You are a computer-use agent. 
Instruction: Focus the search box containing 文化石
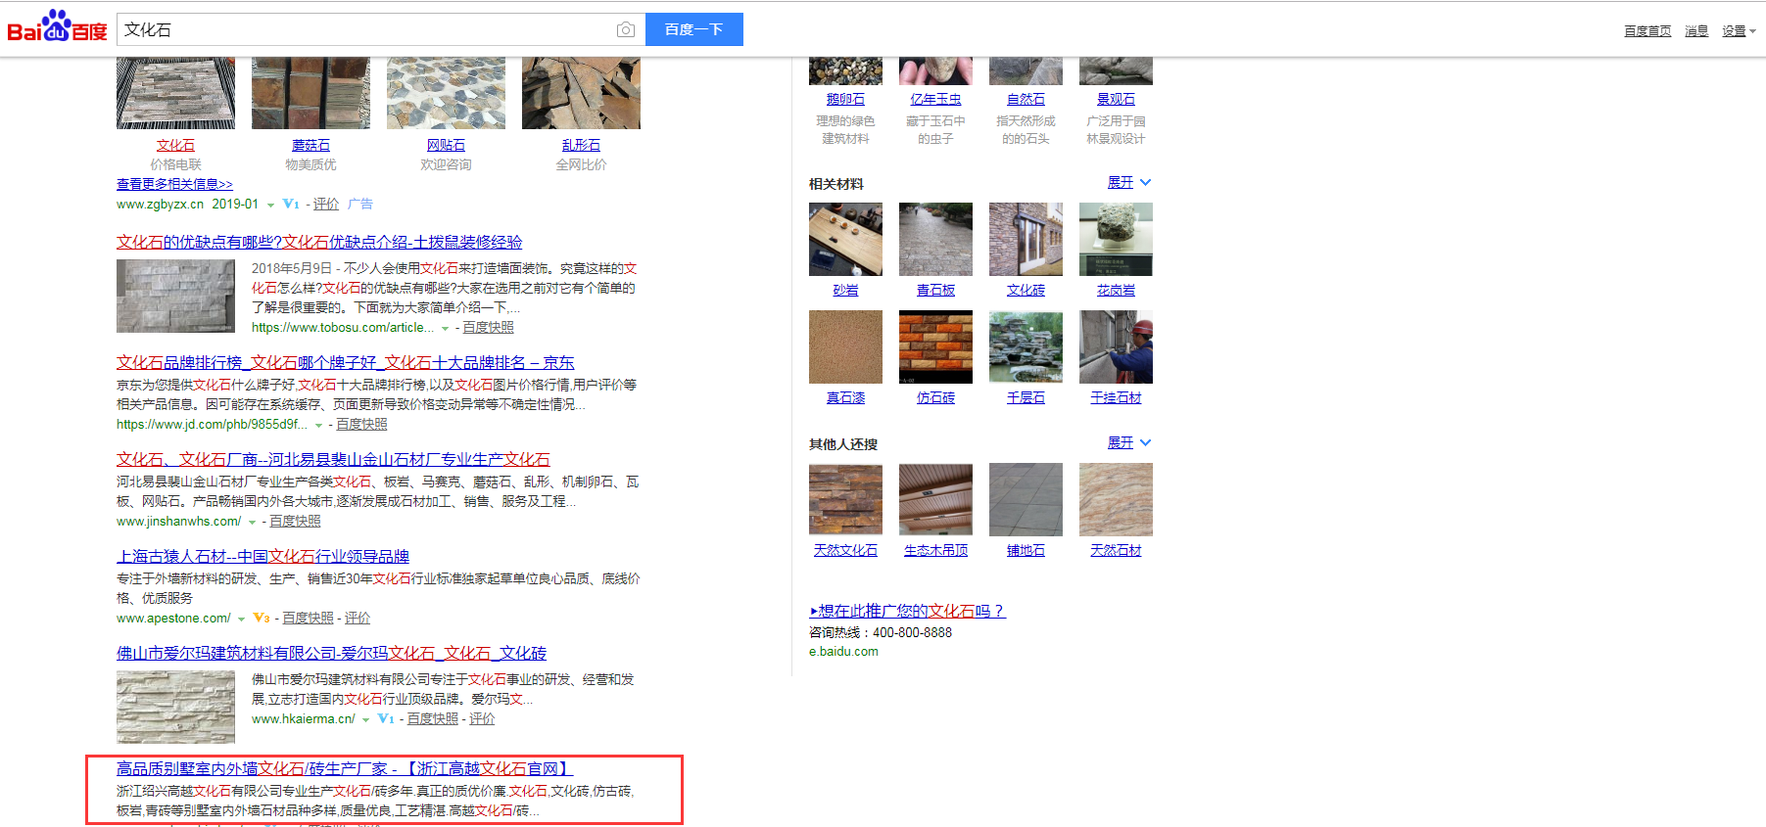coord(362,30)
